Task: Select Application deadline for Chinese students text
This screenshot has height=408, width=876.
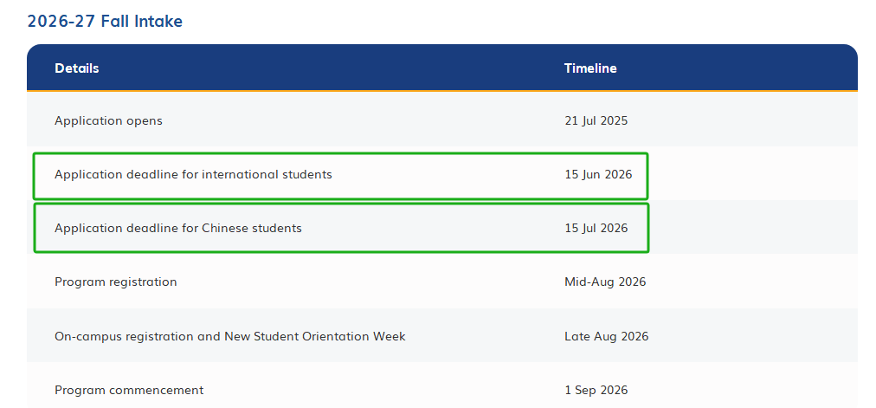Action: 178,228
